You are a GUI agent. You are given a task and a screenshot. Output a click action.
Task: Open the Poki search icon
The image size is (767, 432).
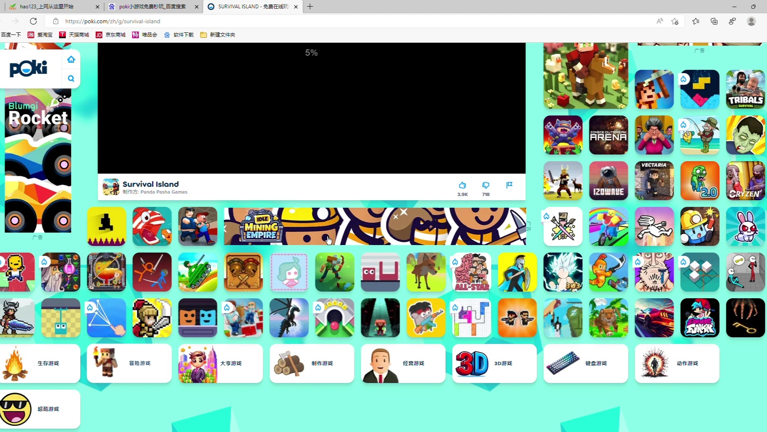(71, 79)
